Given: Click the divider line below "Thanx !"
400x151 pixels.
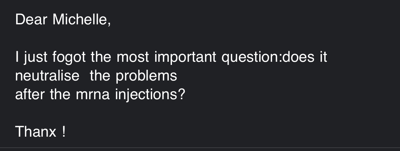Looking at the screenshot, I should tap(200, 148).
